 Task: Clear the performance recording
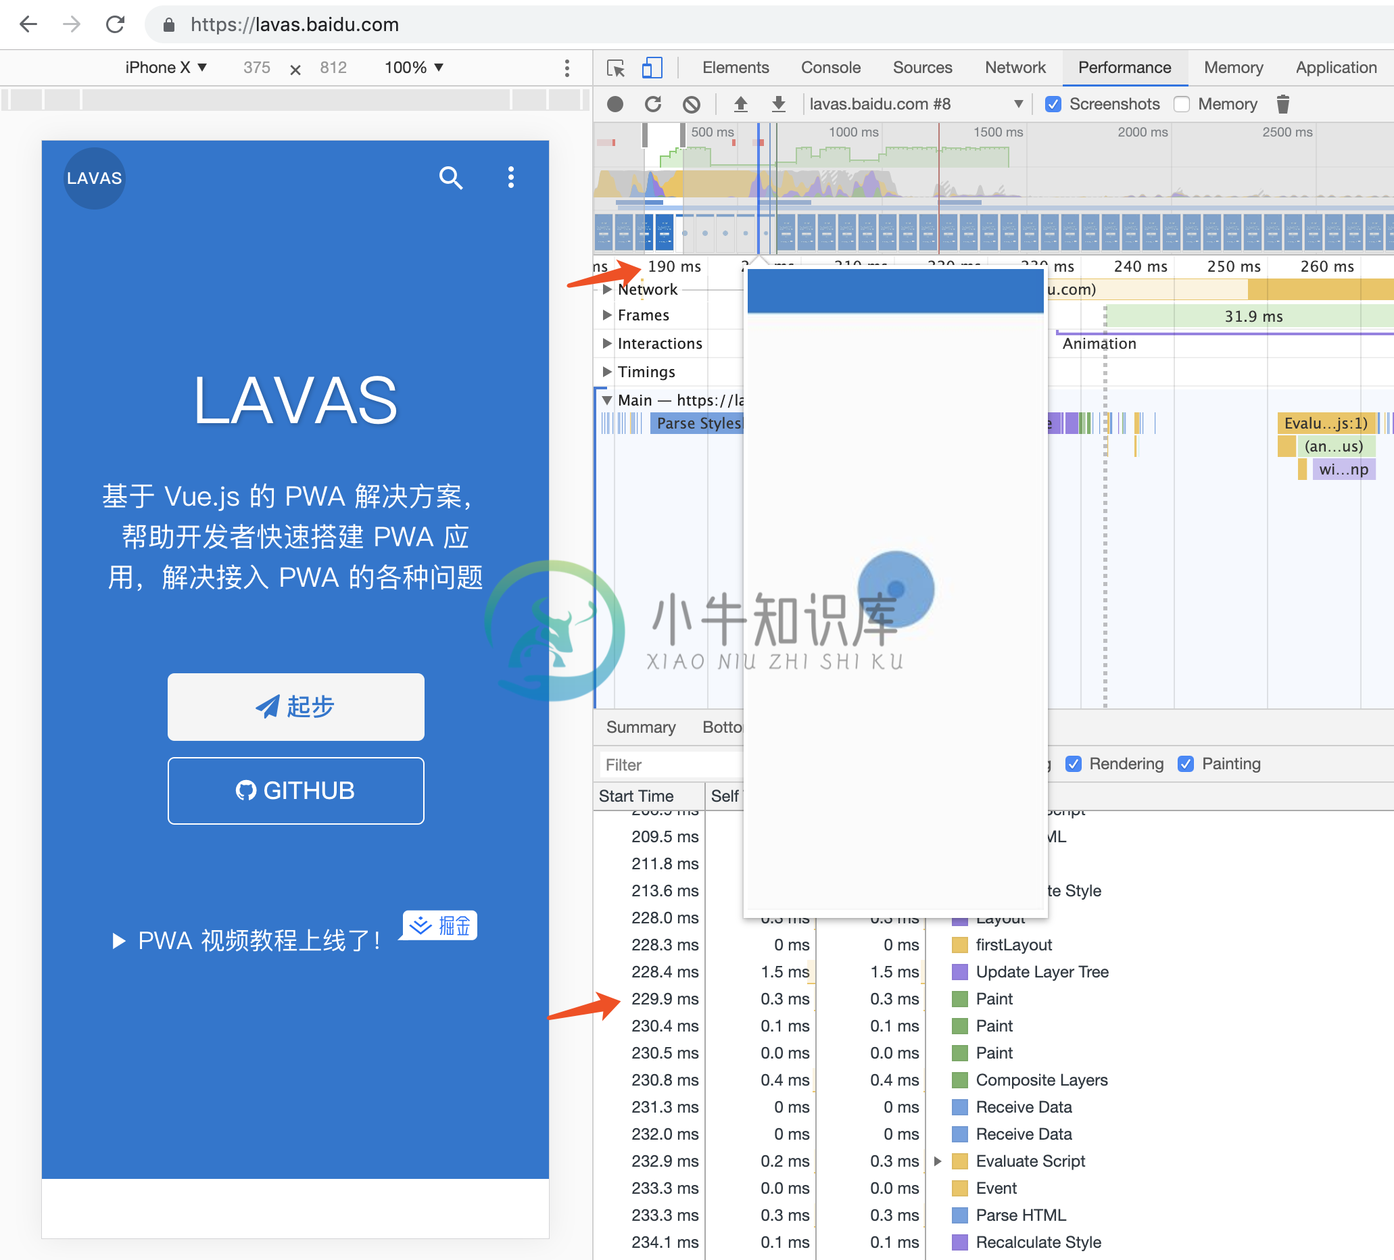pyautogui.click(x=691, y=104)
